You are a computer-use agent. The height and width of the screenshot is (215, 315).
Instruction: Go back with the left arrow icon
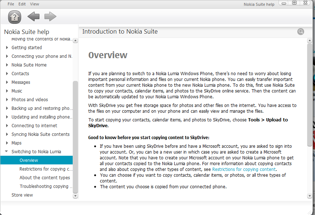tap(33, 17)
